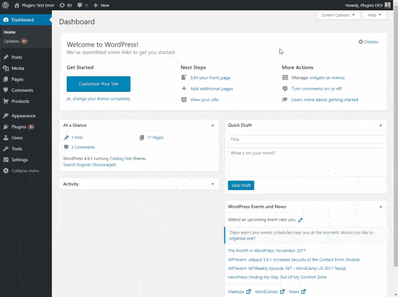
Task: Click Howdy, Plugins DEV account menu
Action: click(x=368, y=5)
